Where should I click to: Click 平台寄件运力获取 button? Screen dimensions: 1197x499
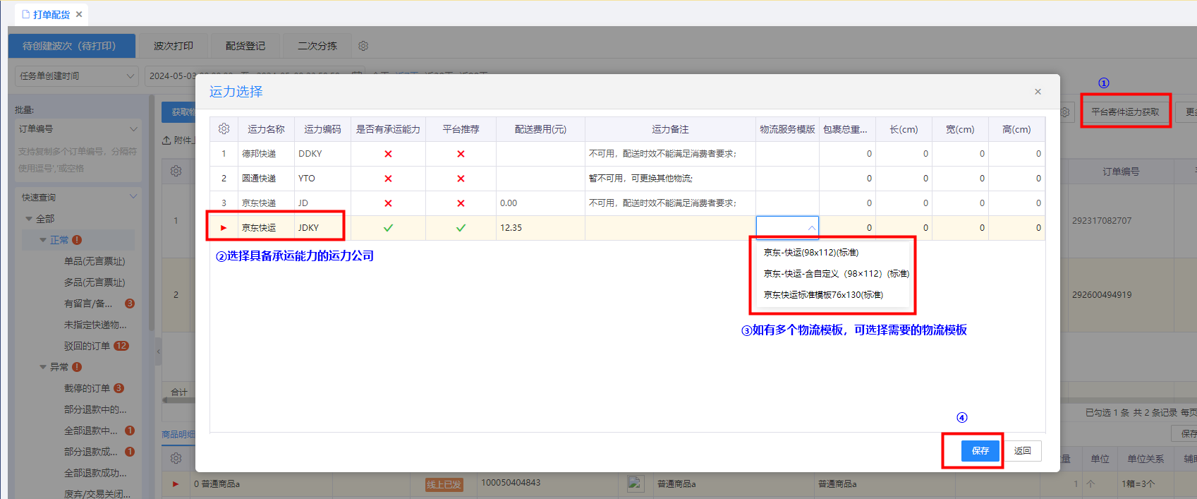coord(1125,112)
